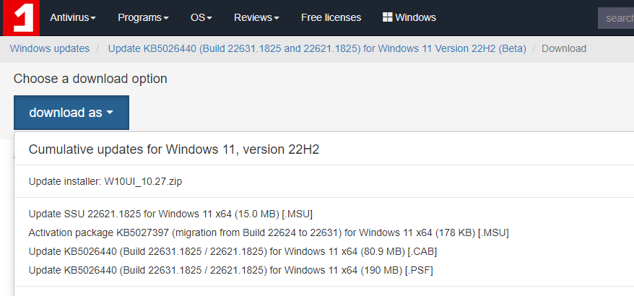Screen dimensions: 634x296
Task: Download Update SSU 22621.1825 MSU file
Action: click(170, 214)
